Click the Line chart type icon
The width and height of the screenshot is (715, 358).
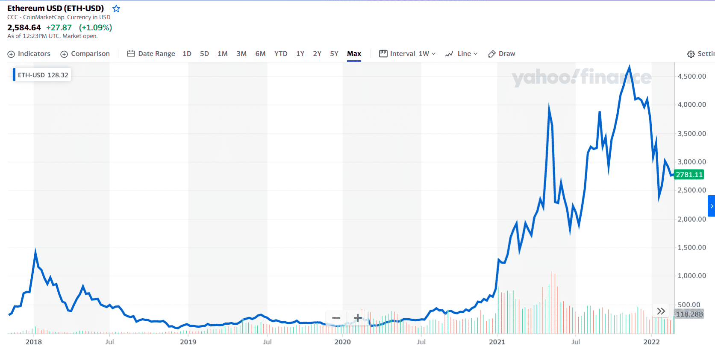[x=449, y=54]
